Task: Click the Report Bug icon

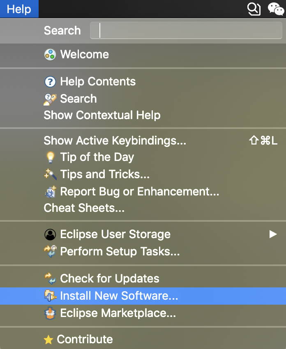Action: pos(51,192)
